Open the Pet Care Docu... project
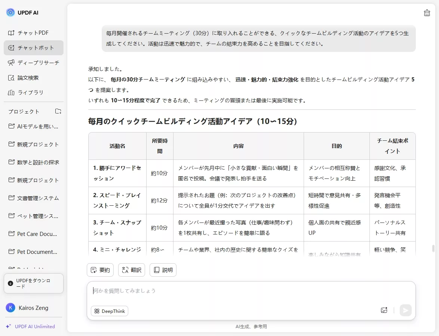439x336 pixels. (x=33, y=234)
